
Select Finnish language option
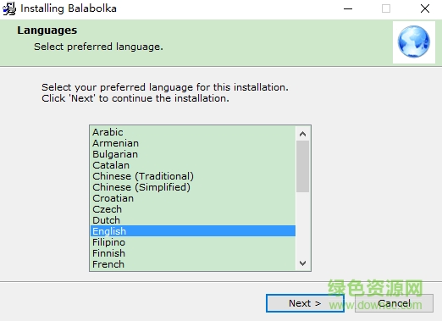(193, 253)
